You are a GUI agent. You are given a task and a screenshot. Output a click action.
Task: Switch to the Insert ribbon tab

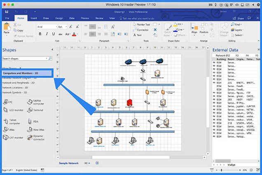pos(33,18)
